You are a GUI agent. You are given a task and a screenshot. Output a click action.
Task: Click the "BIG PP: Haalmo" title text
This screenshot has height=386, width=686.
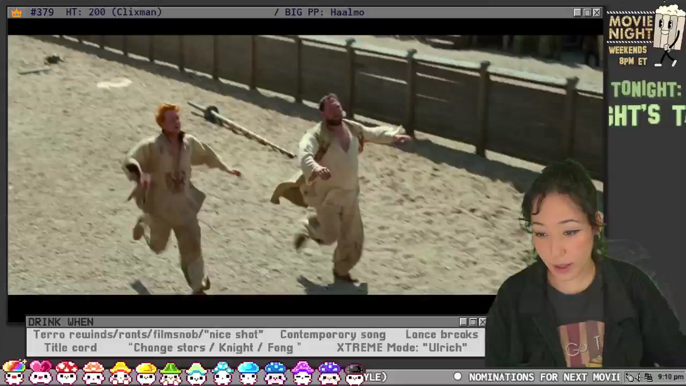324,13
